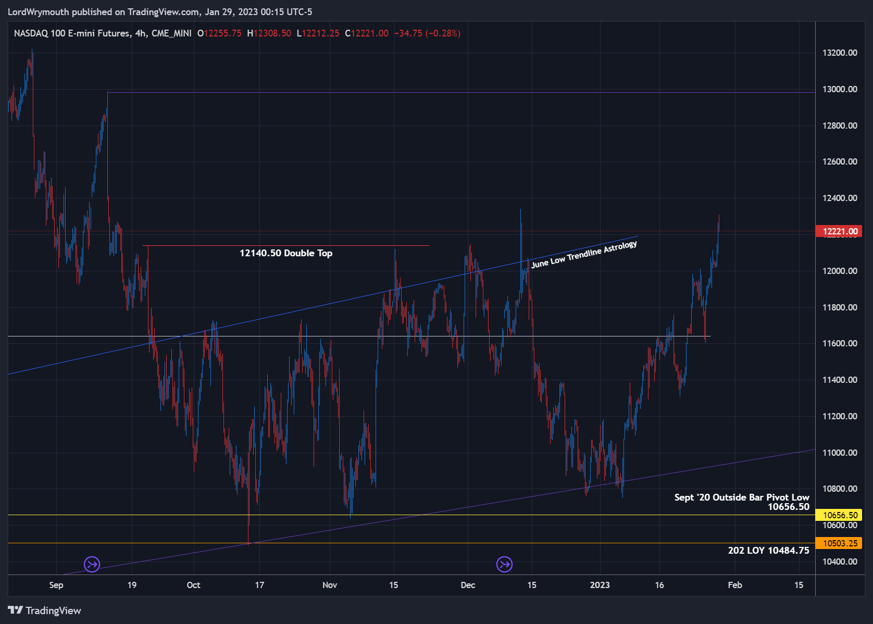
Task: Click the 11200.00 price axis label
Action: (840, 416)
